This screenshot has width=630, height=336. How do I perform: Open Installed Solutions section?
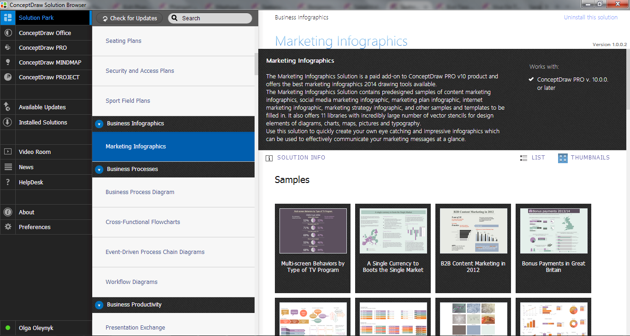pos(46,122)
